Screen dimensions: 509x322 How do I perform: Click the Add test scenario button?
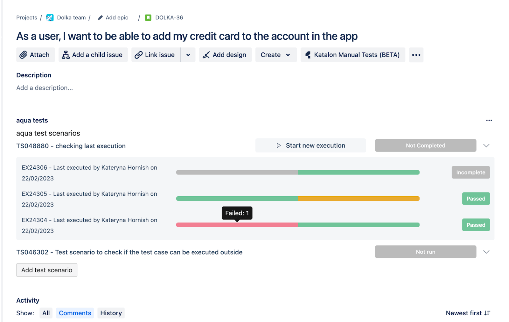click(x=47, y=270)
